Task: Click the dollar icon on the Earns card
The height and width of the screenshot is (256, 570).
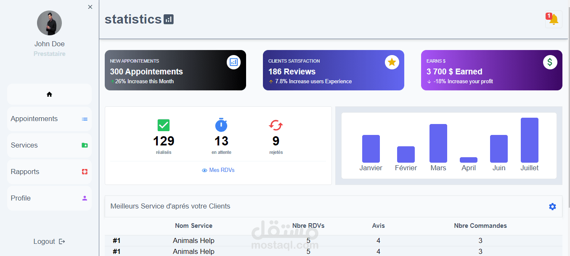Action: (550, 62)
